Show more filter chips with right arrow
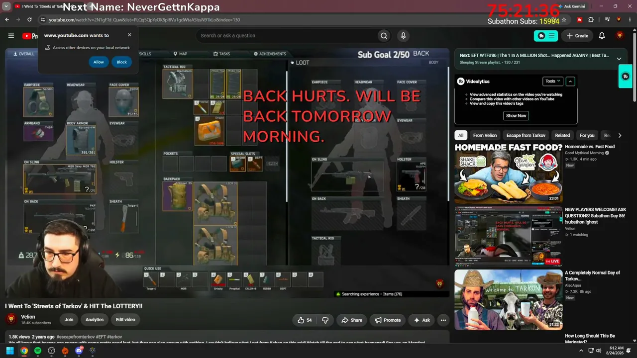Screen dimensions: 637x358 [620, 135]
